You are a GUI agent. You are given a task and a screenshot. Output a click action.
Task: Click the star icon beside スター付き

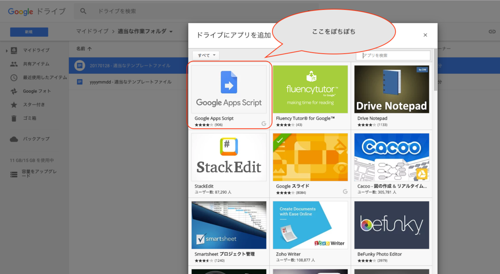pos(14,105)
